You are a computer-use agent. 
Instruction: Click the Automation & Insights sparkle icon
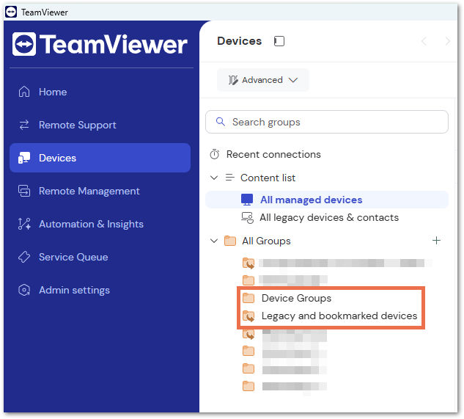click(24, 224)
